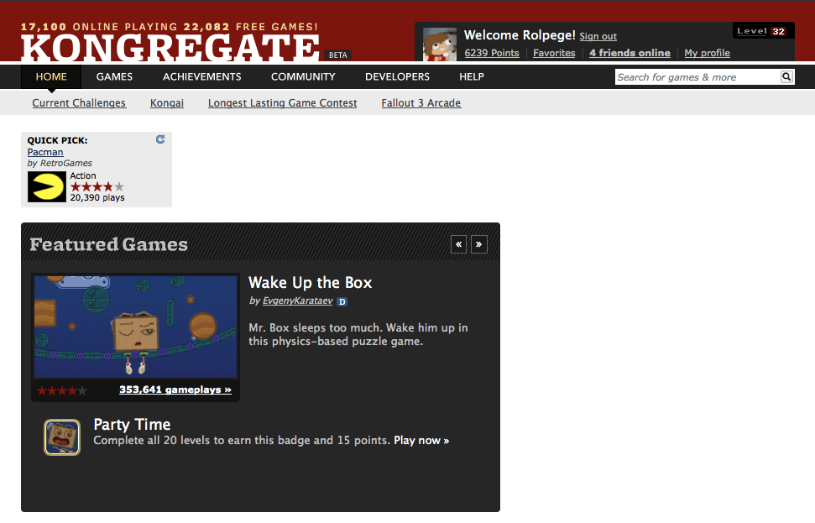Open Longest Lasting Game Contest link

tap(282, 103)
